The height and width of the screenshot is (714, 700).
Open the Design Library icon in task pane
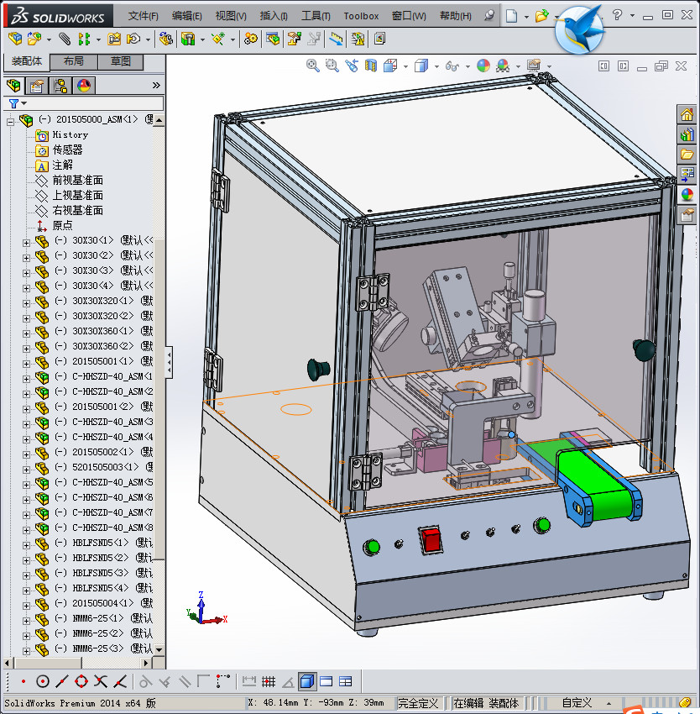[687, 134]
